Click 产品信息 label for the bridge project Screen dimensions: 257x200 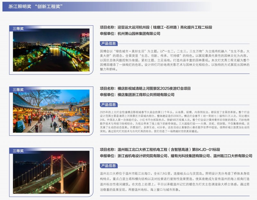(x=109, y=166)
